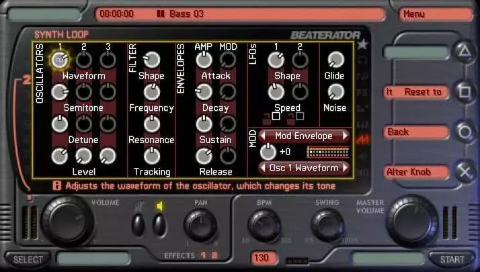
Task: Select the Oscillator 1 Waveform knob
Action: coord(60,60)
